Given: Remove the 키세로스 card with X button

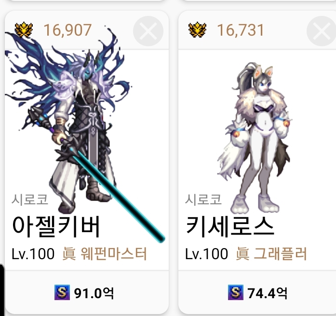Looking at the screenshot, I should 322,31.
